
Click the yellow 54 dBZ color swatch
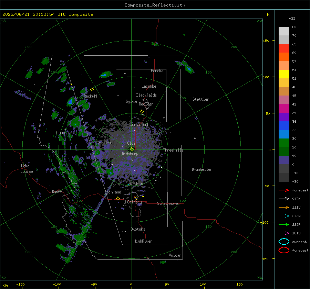click(284, 74)
